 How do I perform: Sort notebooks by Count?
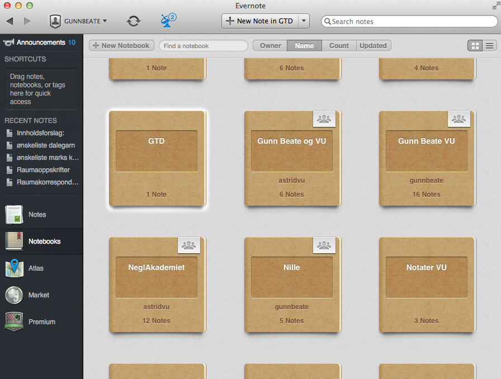(339, 46)
